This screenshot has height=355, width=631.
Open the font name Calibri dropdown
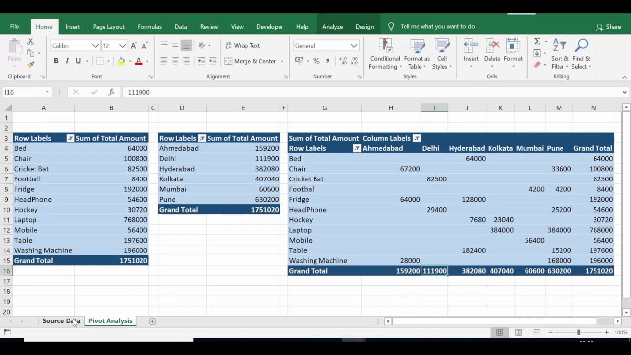(95, 46)
